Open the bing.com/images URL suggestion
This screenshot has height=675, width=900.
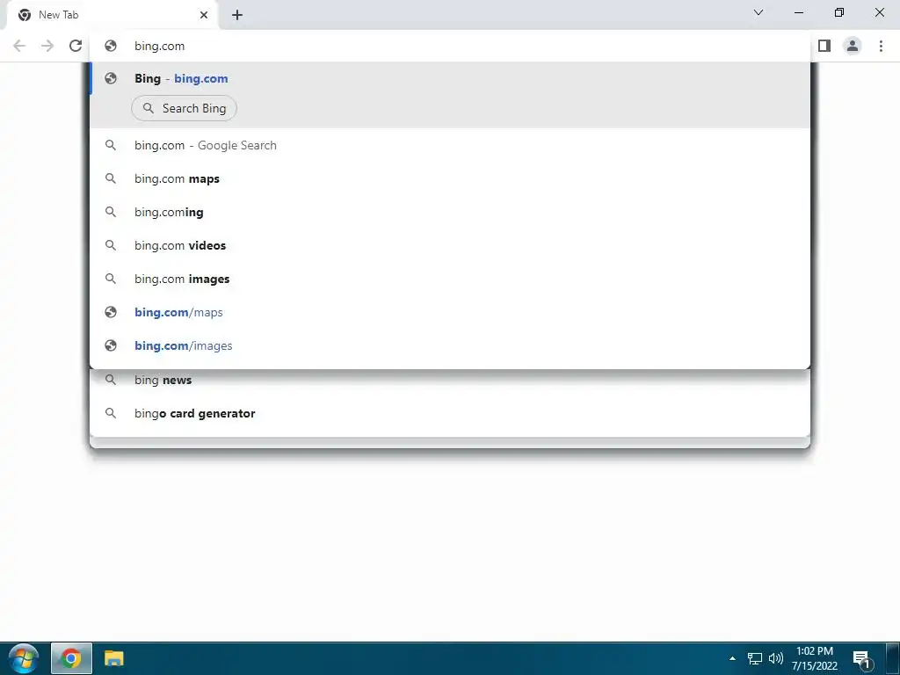point(450,345)
